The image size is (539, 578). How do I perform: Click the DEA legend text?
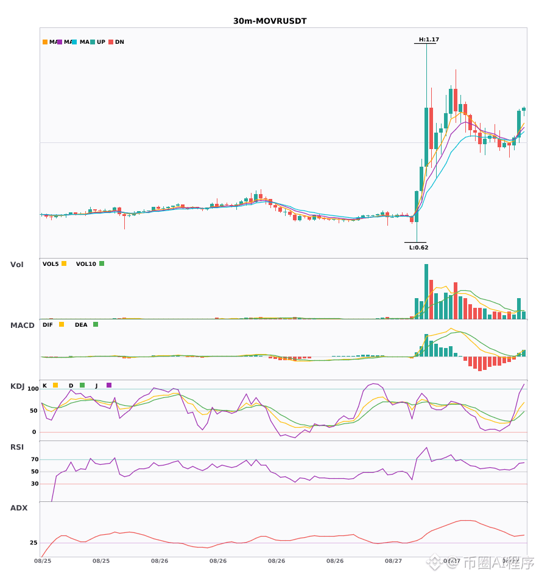[x=81, y=325]
